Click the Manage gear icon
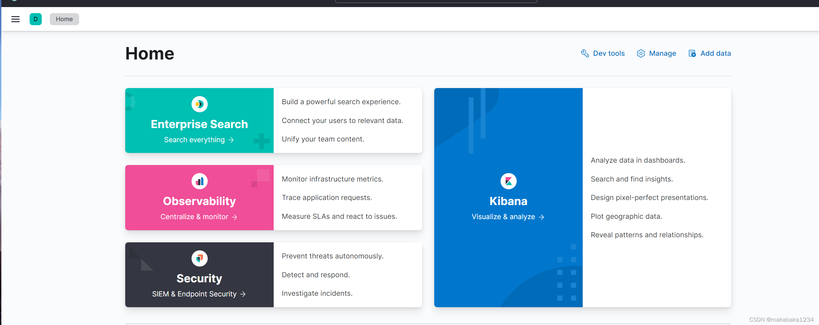This screenshot has width=819, height=325. pyautogui.click(x=641, y=53)
